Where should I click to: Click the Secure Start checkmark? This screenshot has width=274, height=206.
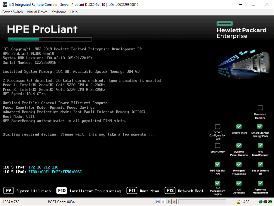coord(239,127)
